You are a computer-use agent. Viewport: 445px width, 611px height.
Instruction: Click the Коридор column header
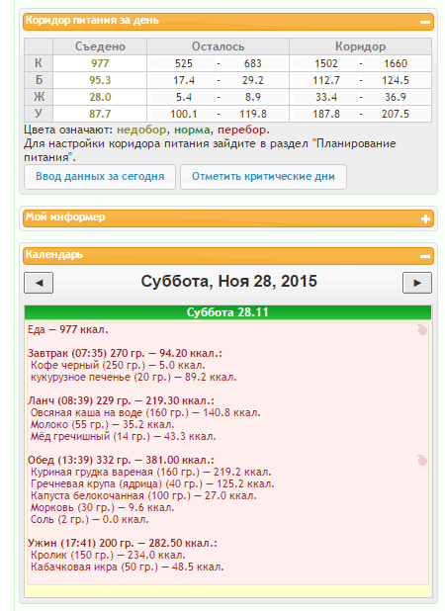click(x=360, y=46)
